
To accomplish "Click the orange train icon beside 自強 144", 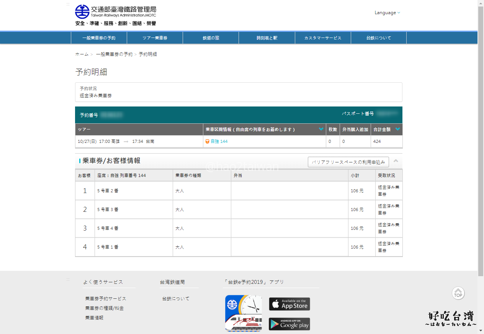I will [x=207, y=141].
